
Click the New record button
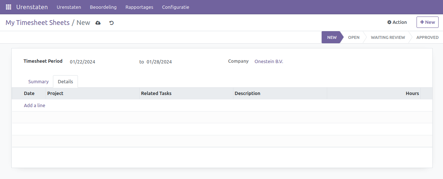[427, 22]
